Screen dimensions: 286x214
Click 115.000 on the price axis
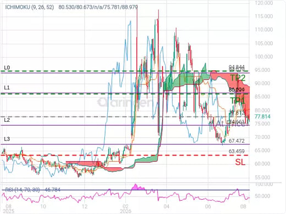pos(263,16)
